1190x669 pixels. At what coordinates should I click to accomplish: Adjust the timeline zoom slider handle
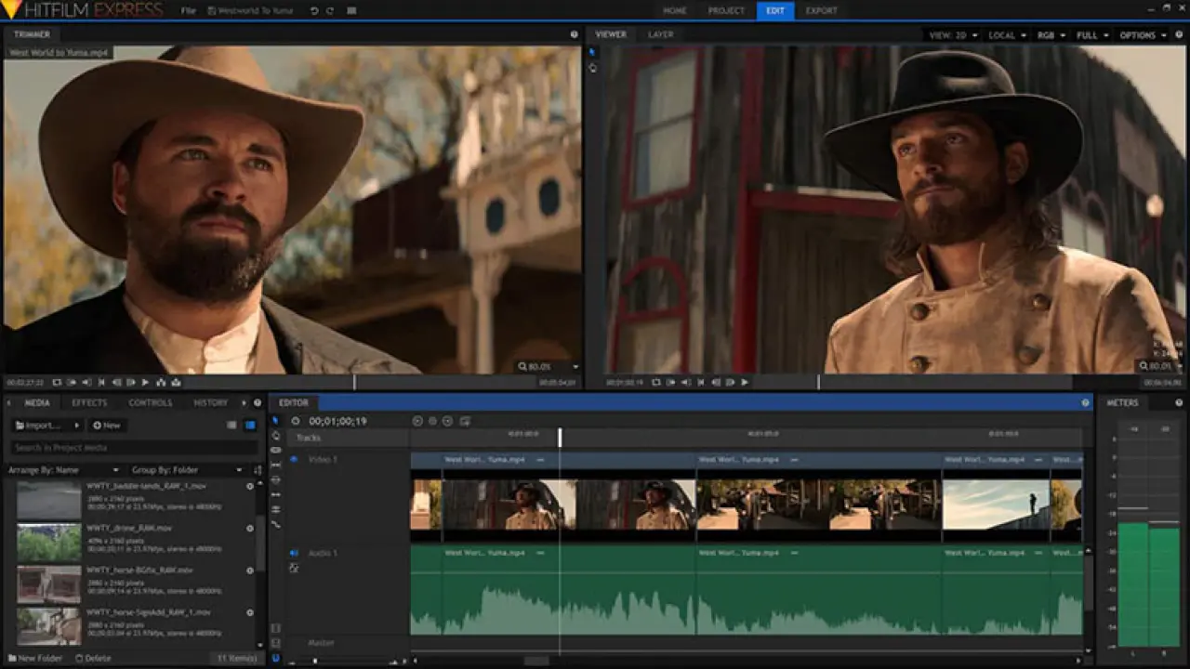pyautogui.click(x=314, y=661)
